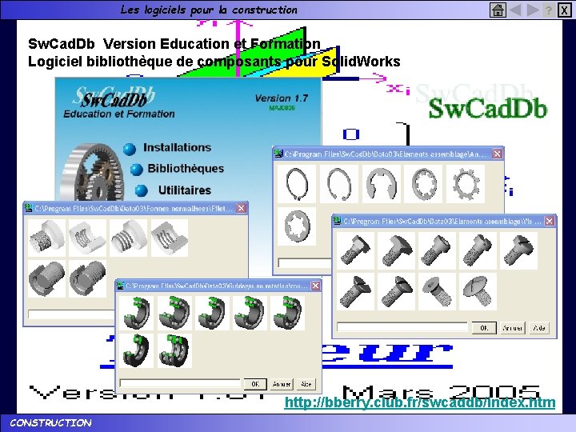The height and width of the screenshot is (432, 576).
Task: Navigate forward with the right arrow
Action: [533, 10]
